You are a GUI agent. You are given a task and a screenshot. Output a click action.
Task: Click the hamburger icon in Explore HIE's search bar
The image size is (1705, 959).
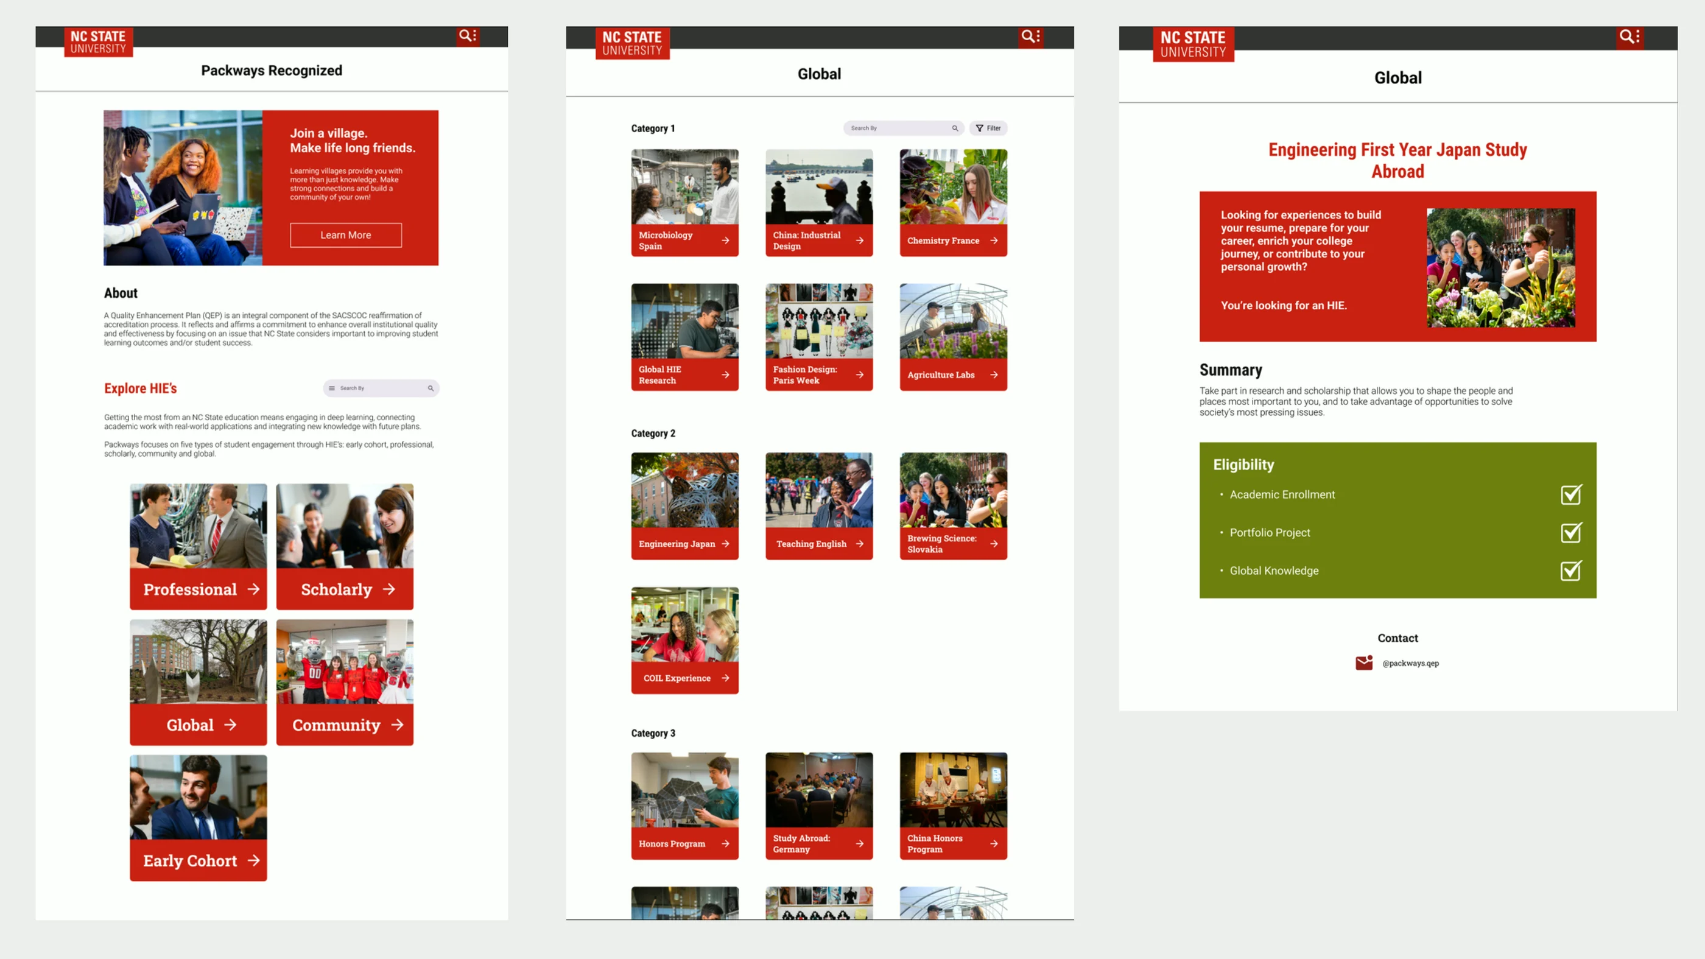pos(332,388)
